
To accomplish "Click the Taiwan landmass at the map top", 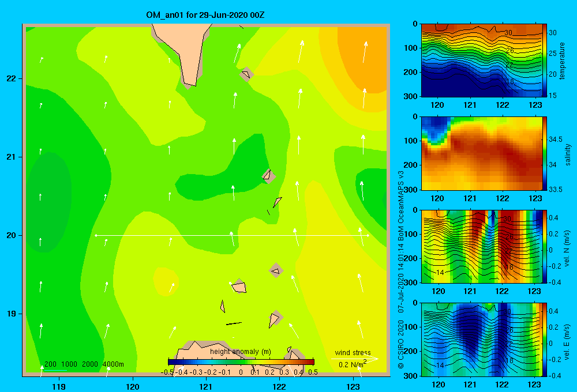I will click(x=183, y=51).
